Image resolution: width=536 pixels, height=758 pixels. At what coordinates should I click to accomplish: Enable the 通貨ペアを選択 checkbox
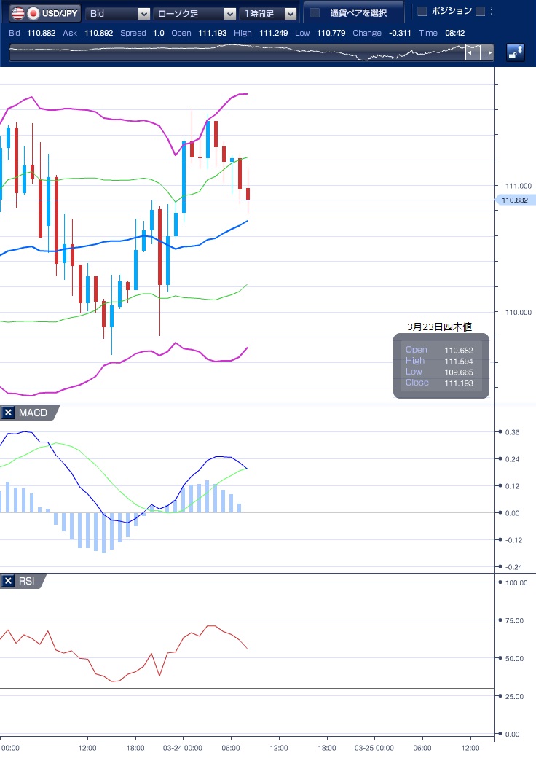[x=315, y=13]
